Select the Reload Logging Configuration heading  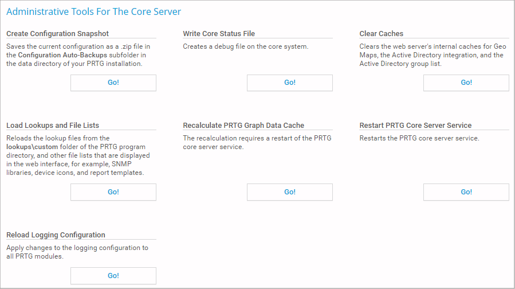(x=56, y=235)
